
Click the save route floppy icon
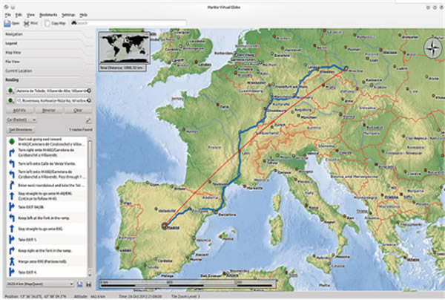pos(88,284)
